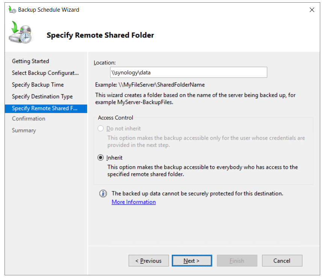
Task: Open the Select Backup Configuration step
Action: point(45,73)
